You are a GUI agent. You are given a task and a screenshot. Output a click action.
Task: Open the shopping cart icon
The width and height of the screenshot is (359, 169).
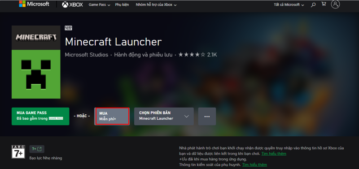point(324,4)
